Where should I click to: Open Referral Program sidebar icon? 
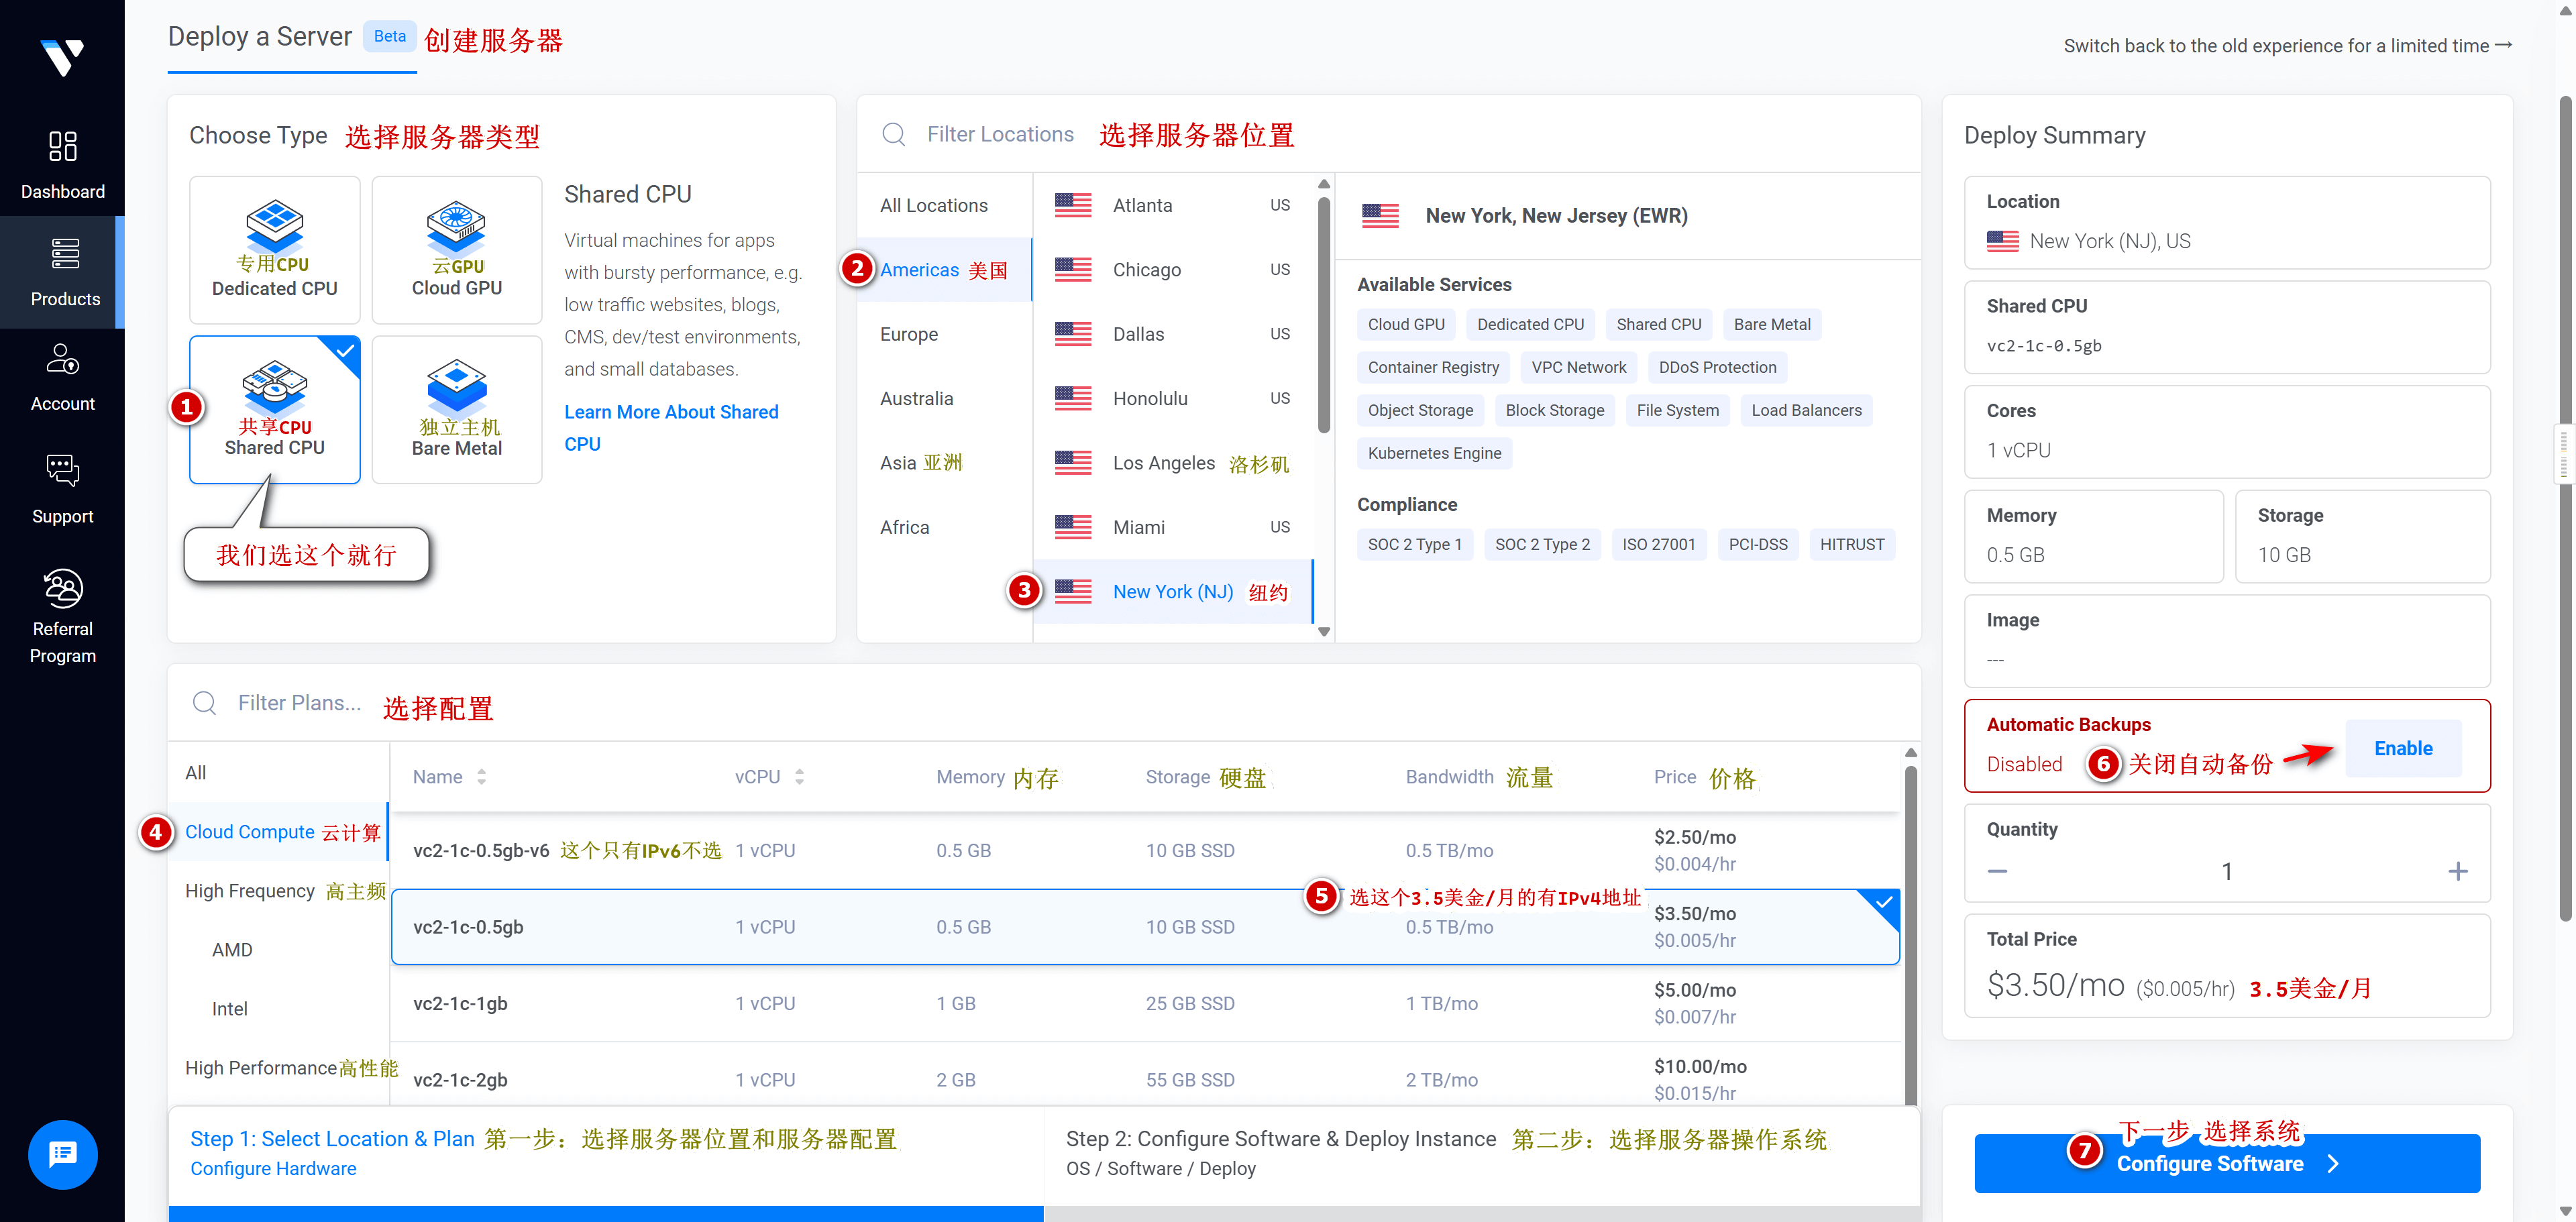pos(62,589)
